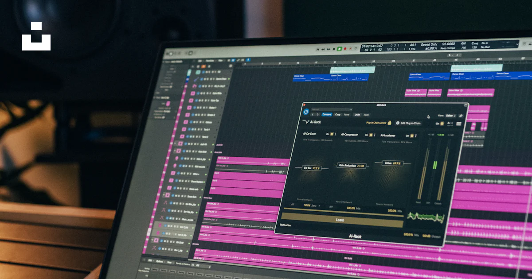Click the No Out MIDI indicator
The width and height of the screenshot is (532, 279).
pyautogui.click(x=485, y=47)
